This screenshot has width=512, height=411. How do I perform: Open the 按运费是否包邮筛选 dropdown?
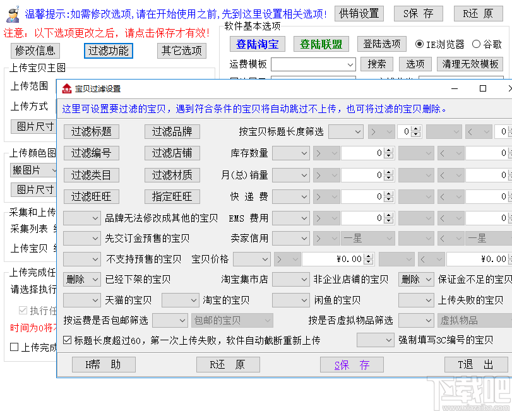coord(169,321)
